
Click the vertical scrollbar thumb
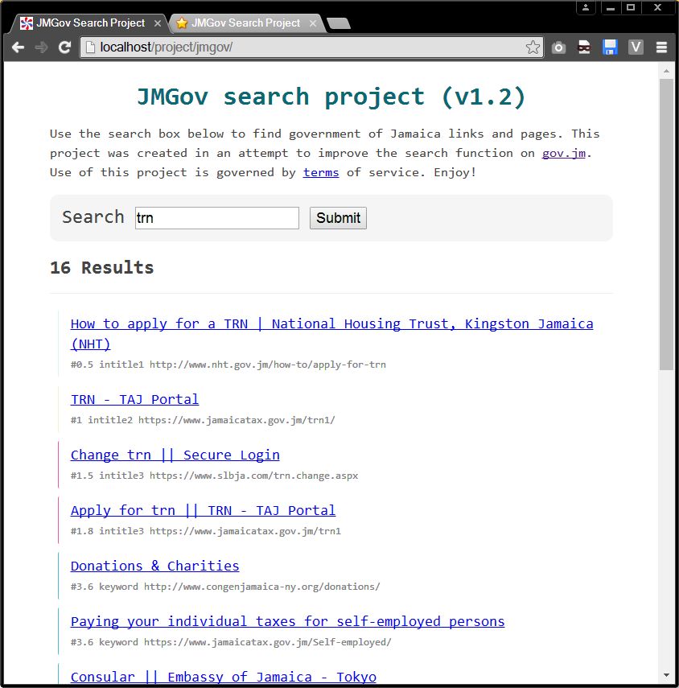coord(666,225)
